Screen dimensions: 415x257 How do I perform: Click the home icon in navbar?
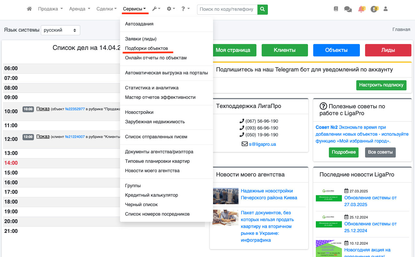pos(29,9)
